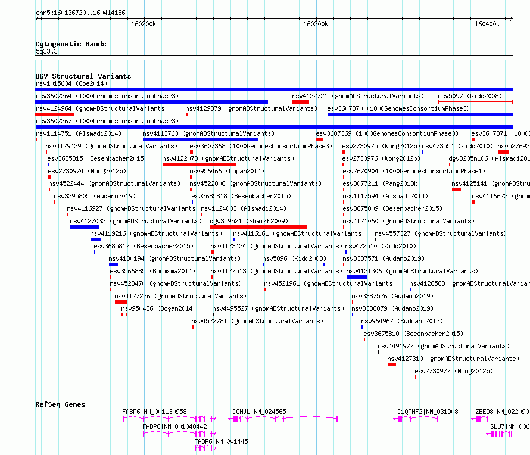Select the esv3607364 blue variant bar
This screenshot has height=455, width=530.
click(x=151, y=102)
